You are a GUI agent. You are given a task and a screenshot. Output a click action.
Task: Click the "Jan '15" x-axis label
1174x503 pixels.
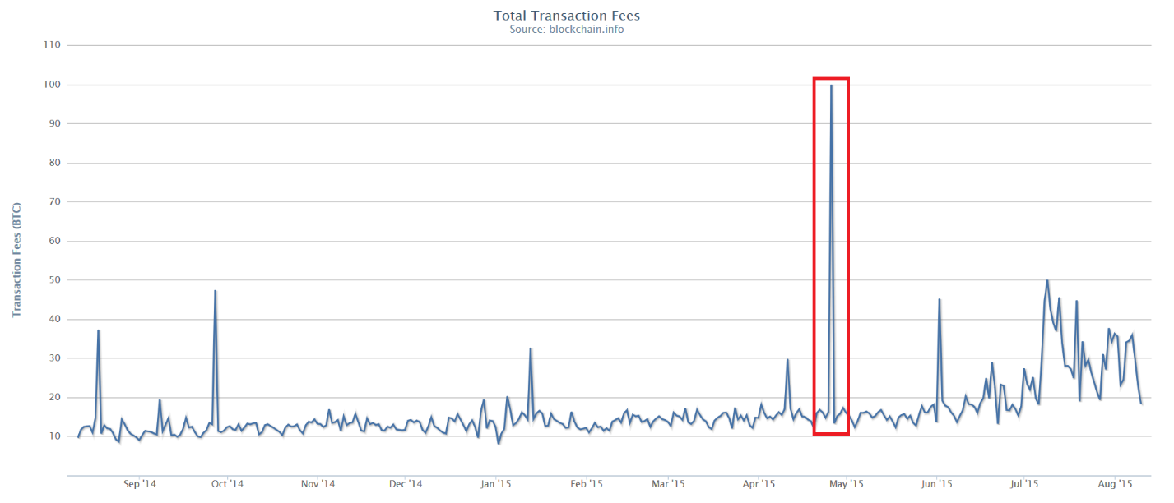(x=495, y=484)
